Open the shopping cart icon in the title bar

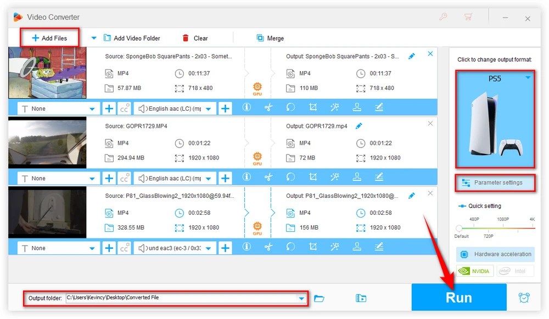(468, 17)
